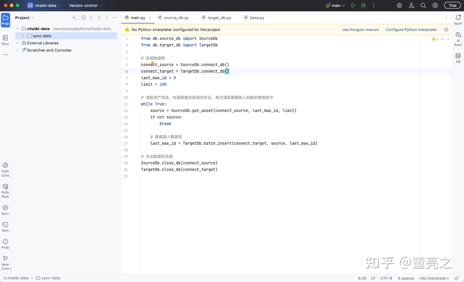Run the main configuration
This screenshot has height=282, width=464.
coord(353,5)
